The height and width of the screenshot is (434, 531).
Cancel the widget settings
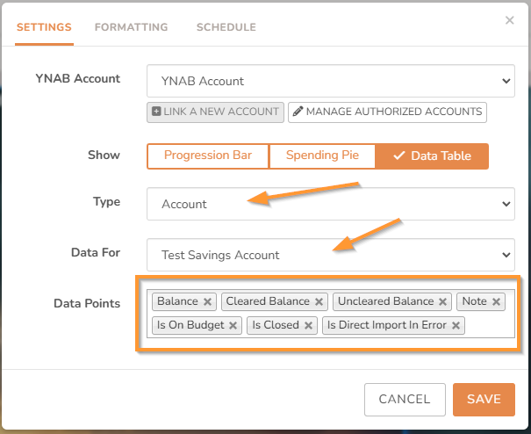(405, 400)
